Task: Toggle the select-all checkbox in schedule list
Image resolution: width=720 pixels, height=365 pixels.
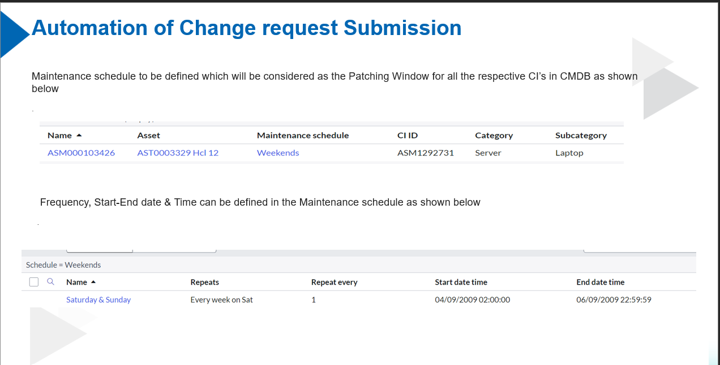Action: [34, 282]
